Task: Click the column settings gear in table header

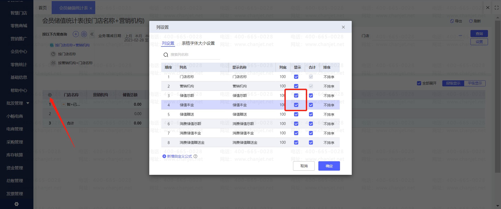Action: 50,95
